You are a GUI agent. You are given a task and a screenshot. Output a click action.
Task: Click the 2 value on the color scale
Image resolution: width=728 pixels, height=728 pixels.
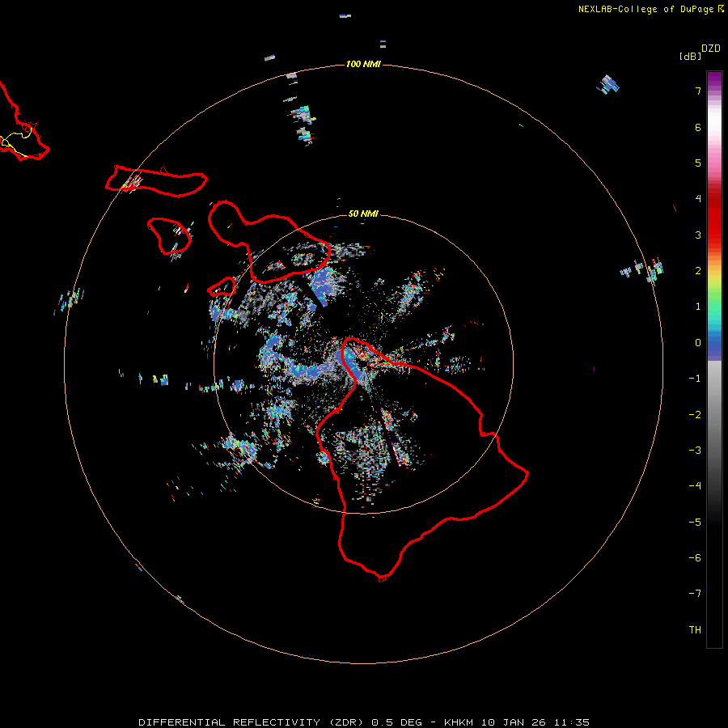pos(698,271)
